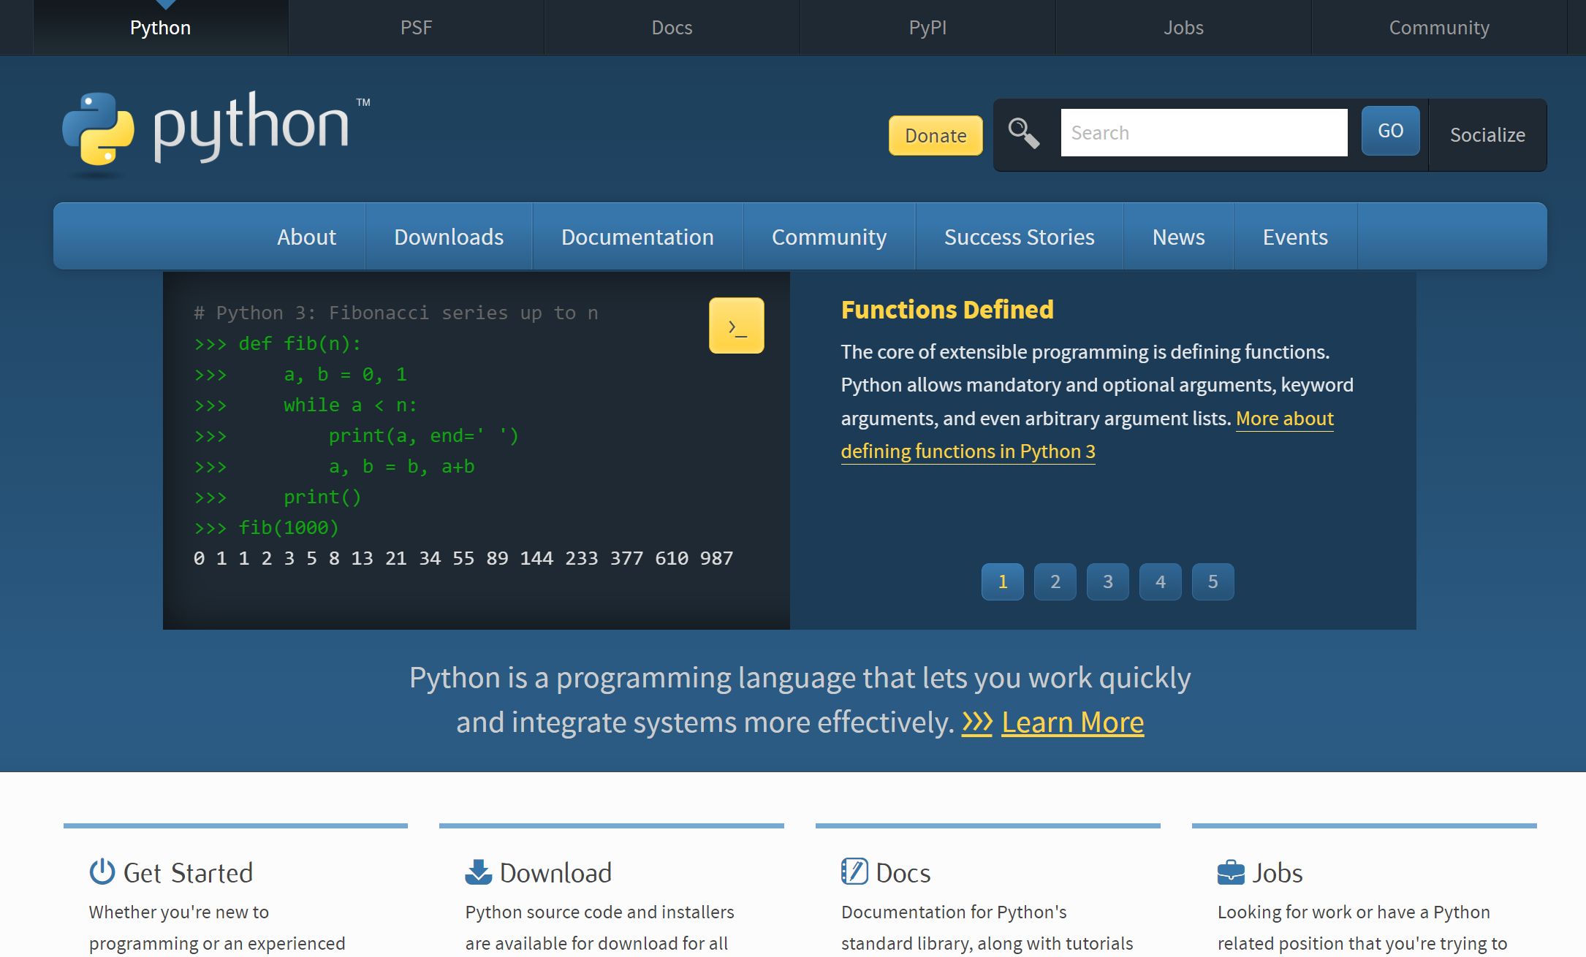The width and height of the screenshot is (1586, 957).
Task: Click the magnifying glass search icon
Action: point(1023,133)
